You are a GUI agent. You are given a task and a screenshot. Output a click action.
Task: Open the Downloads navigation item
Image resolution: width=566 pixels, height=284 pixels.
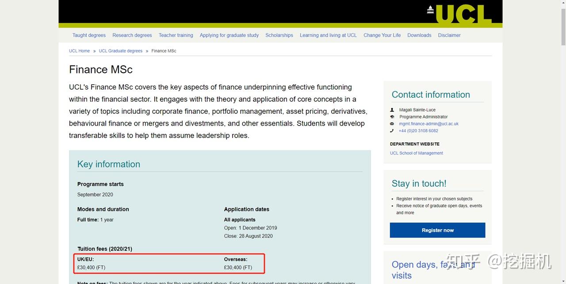point(419,35)
